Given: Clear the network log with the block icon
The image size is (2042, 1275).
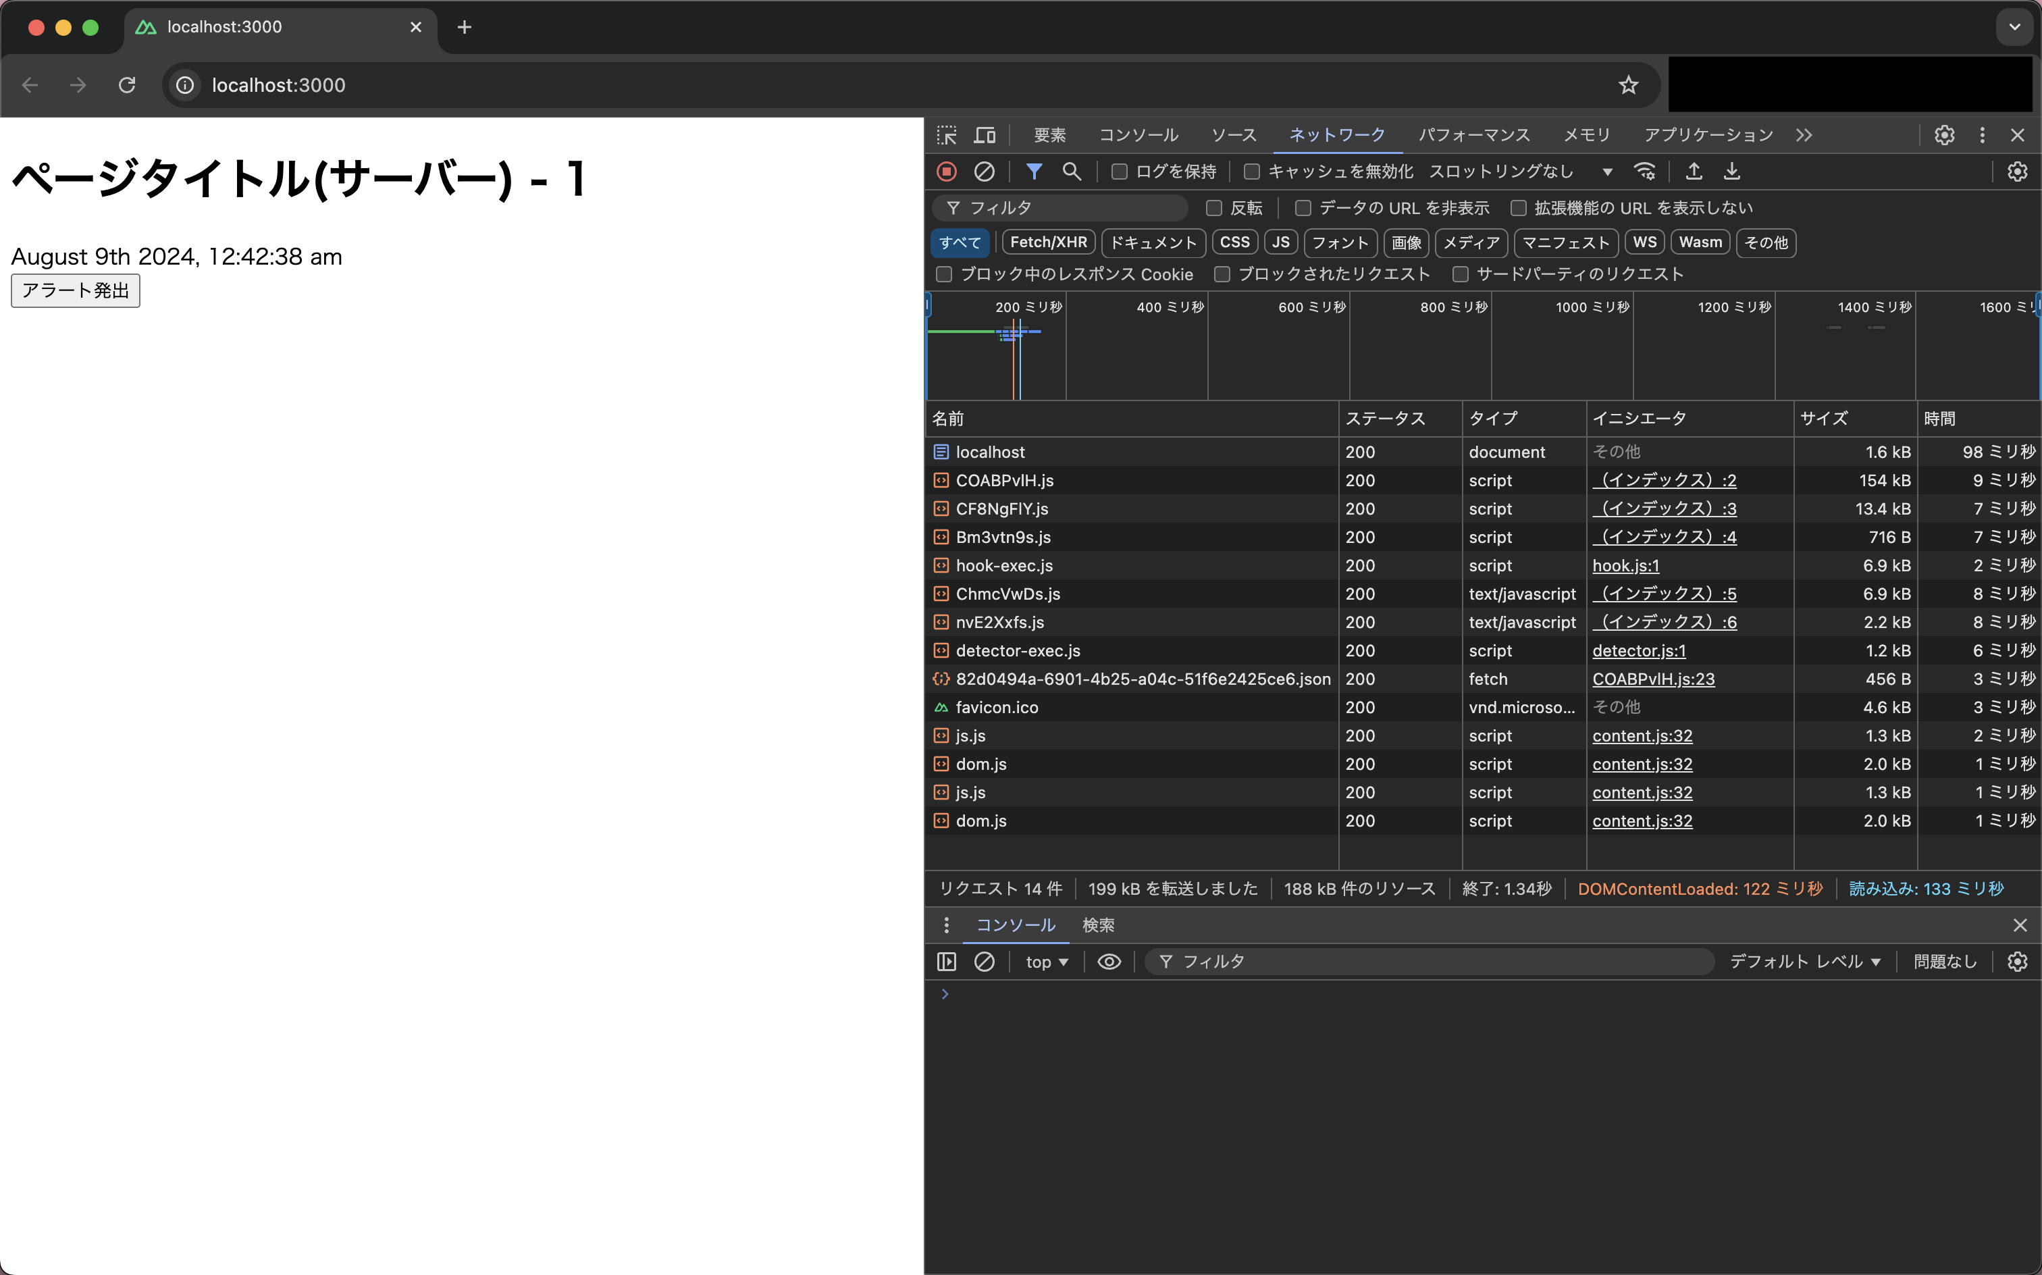Looking at the screenshot, I should (x=985, y=171).
